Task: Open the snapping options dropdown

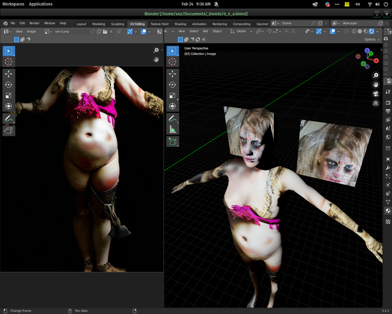Action: click(x=277, y=31)
